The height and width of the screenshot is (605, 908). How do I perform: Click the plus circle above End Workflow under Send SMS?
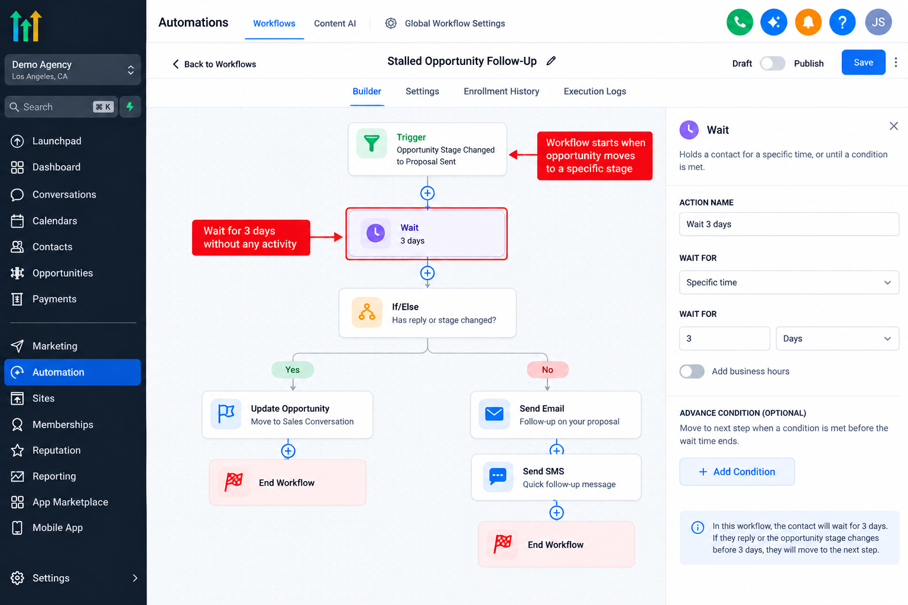(x=556, y=512)
